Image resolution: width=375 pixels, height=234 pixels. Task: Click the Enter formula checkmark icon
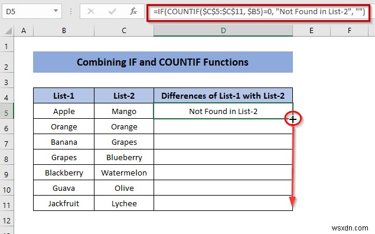click(x=112, y=11)
